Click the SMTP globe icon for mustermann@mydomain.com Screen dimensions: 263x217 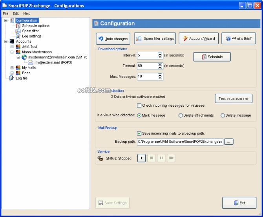click(24, 57)
